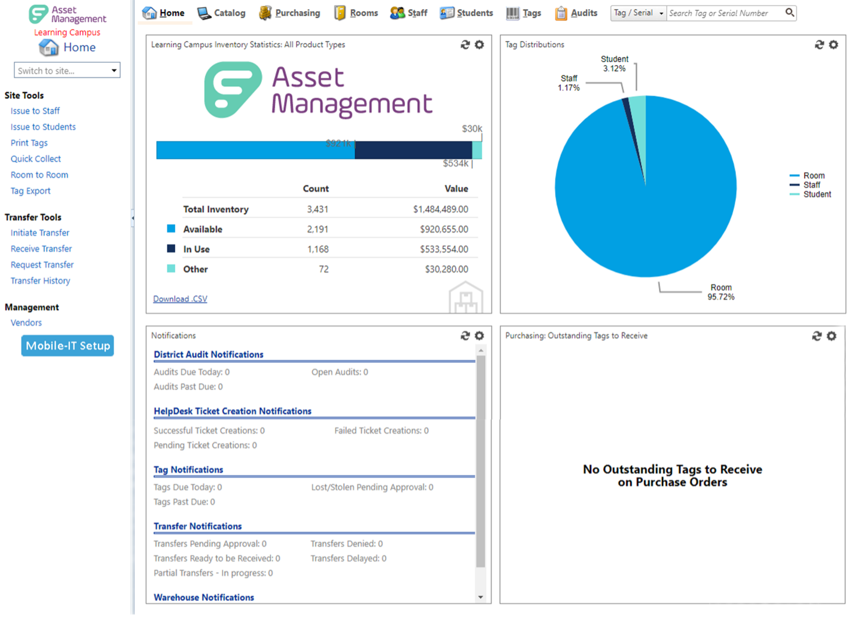Image resolution: width=855 pixels, height=617 pixels.
Task: Click the Total Inventory value $1,484,489.00
Action: (x=441, y=210)
